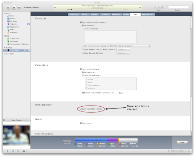Eject the iPod Touch device
This screenshot has width=195, height=157.
pyautogui.click(x=29, y=50)
